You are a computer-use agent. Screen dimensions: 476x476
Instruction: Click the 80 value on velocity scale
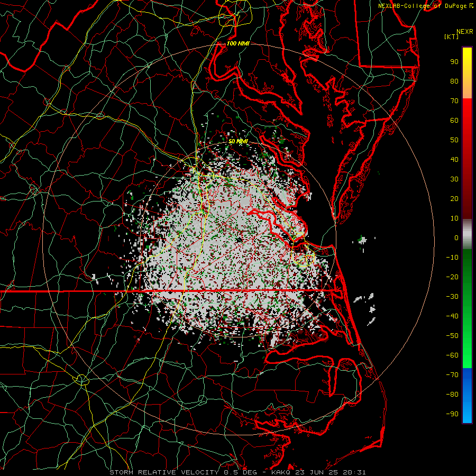tap(454, 81)
